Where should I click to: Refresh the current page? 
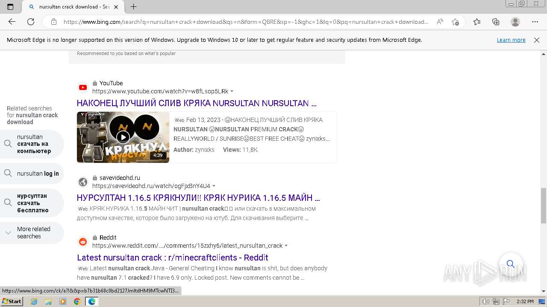click(x=31, y=22)
